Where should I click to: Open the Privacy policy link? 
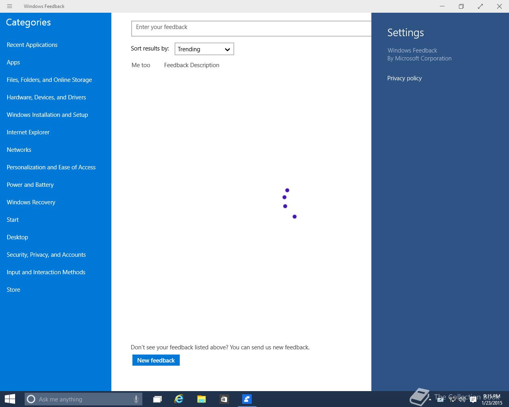pyautogui.click(x=404, y=78)
